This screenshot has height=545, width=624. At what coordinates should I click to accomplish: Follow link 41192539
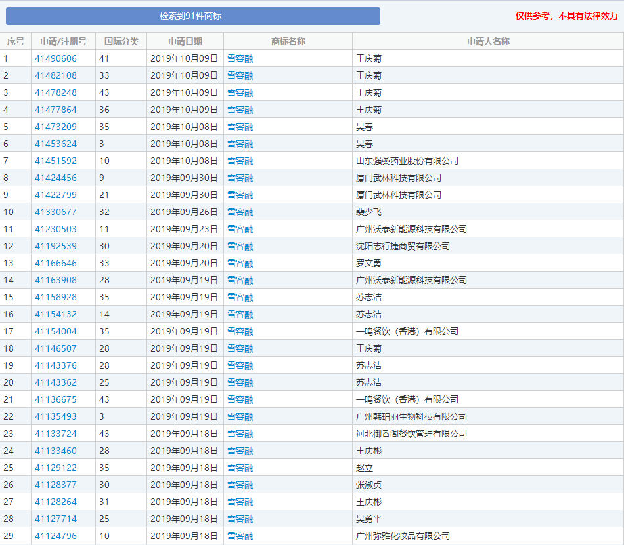tap(56, 247)
